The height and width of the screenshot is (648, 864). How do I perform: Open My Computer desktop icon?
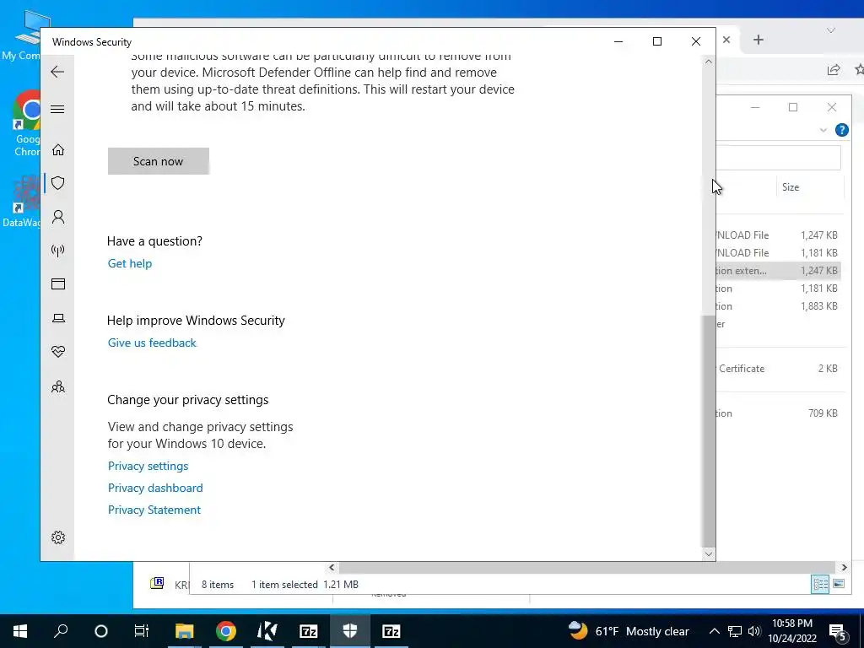click(22, 35)
